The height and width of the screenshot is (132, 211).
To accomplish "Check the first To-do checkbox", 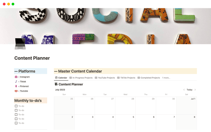I will (x=16, y=106).
